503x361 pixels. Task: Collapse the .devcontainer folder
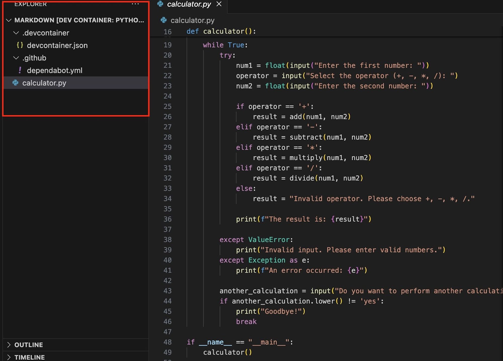16,33
